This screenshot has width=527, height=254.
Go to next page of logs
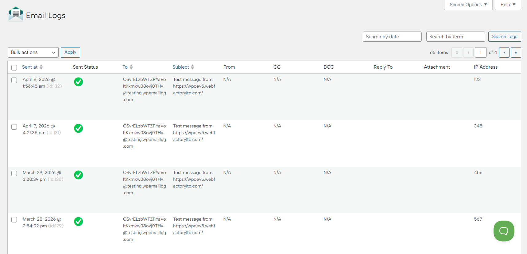click(x=504, y=52)
